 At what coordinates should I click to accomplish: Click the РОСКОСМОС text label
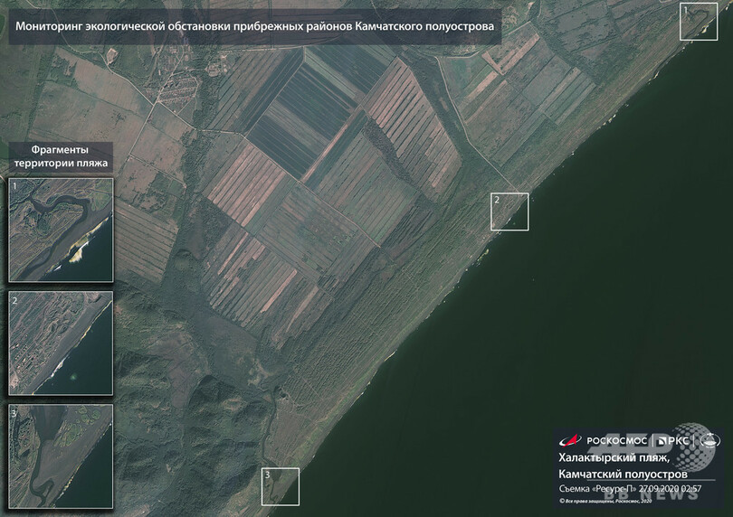616,440
